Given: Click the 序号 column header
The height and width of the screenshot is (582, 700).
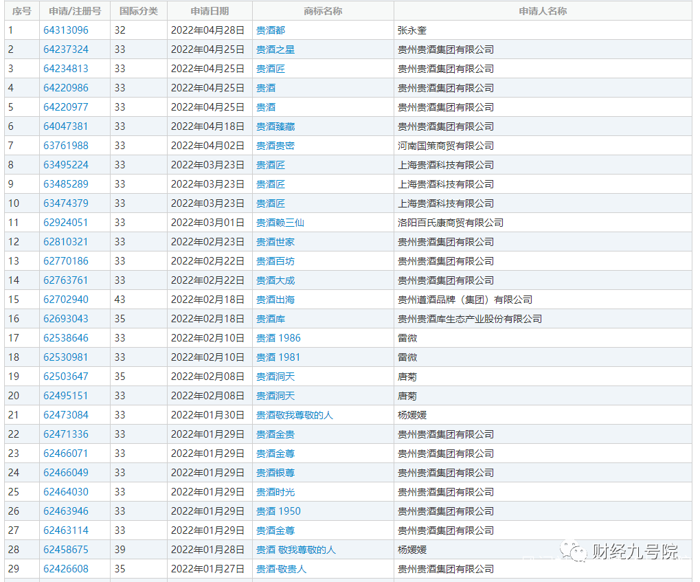Looking at the screenshot, I should 22,11.
